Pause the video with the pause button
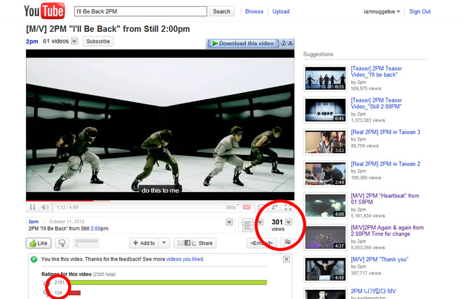This screenshot has width=463, height=299. coord(32,207)
